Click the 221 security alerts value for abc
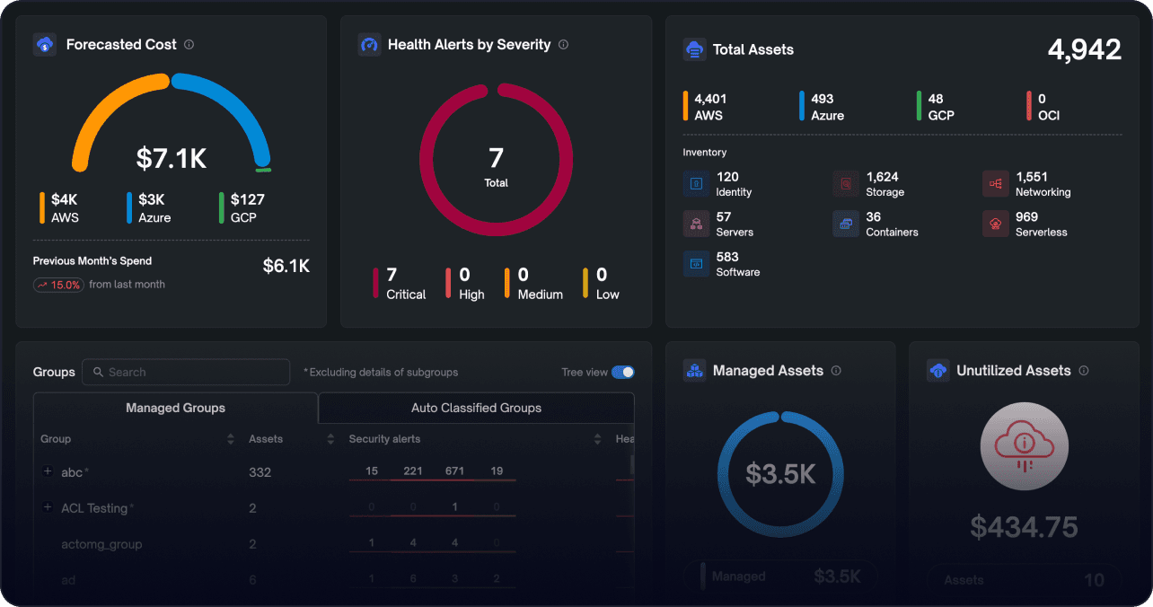This screenshot has width=1153, height=607. pyautogui.click(x=413, y=471)
